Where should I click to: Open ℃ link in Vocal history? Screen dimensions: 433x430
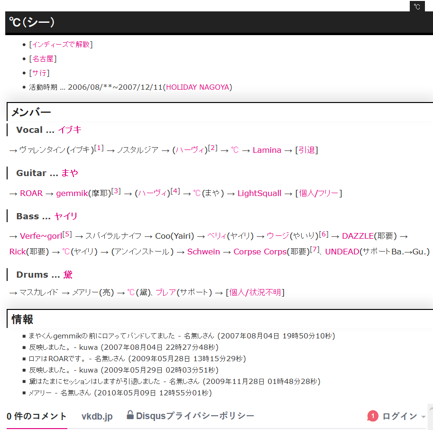[235, 150]
